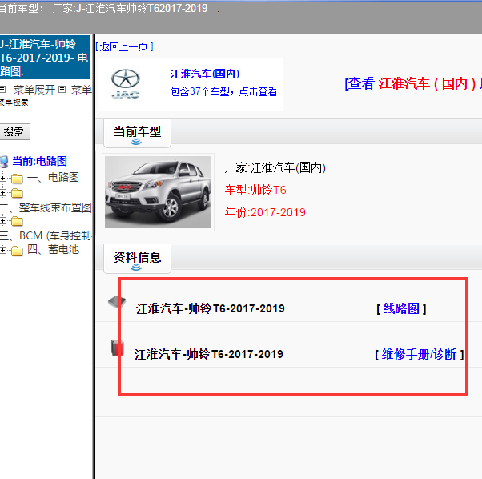This screenshot has width=482, height=479.
Task: Click 江淮汽车-帅铃T6-2017-2019 in 维修手册 row
Action: point(209,355)
